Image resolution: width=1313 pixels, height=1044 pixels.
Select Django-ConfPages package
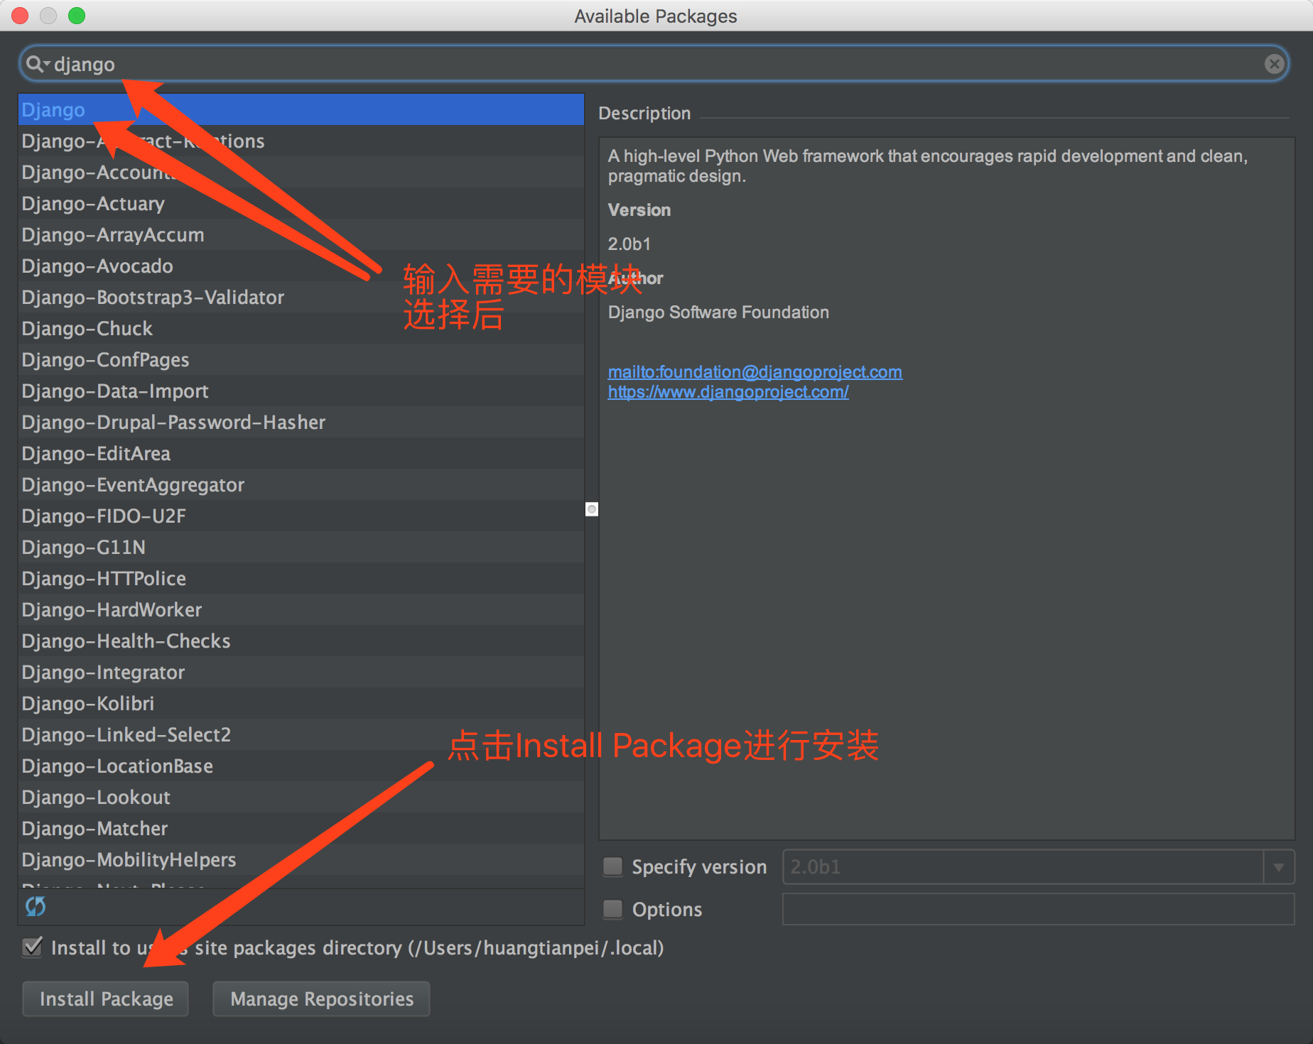(301, 359)
